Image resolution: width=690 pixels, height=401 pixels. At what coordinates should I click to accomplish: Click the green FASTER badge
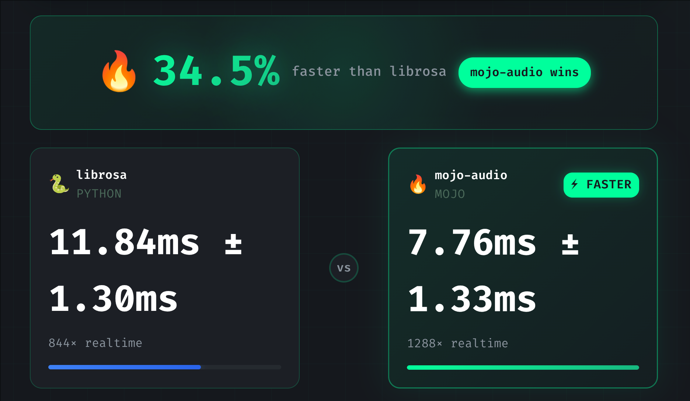pyautogui.click(x=601, y=185)
